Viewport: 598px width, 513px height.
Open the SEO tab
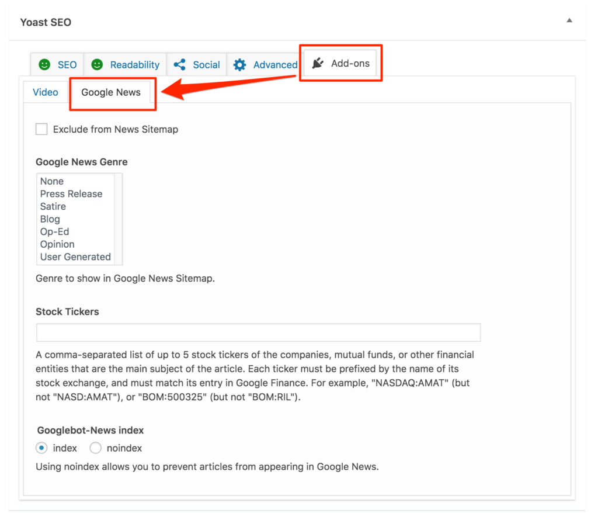58,64
